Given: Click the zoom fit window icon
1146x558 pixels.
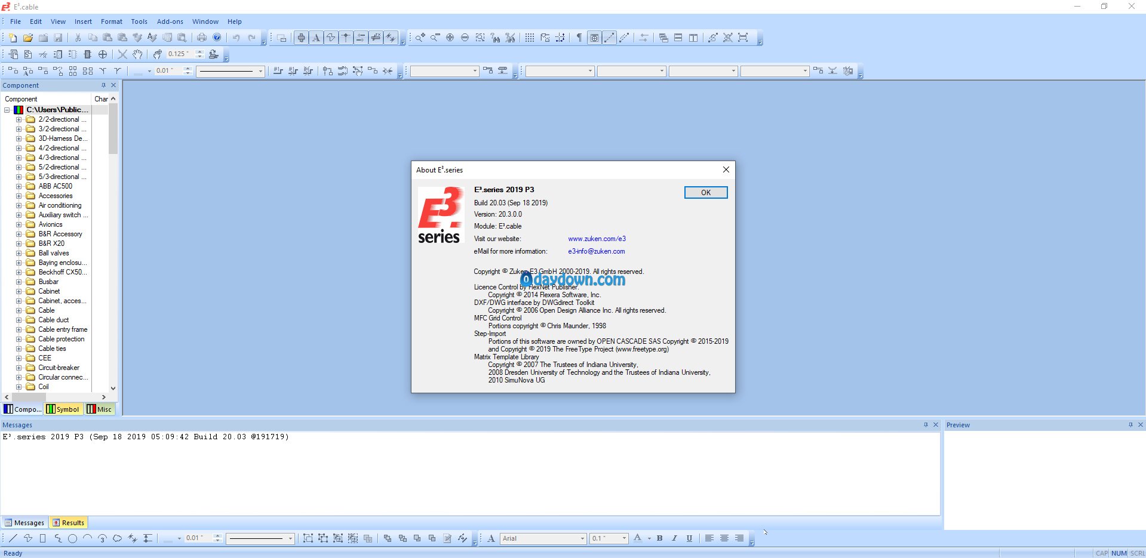Looking at the screenshot, I should 480,38.
